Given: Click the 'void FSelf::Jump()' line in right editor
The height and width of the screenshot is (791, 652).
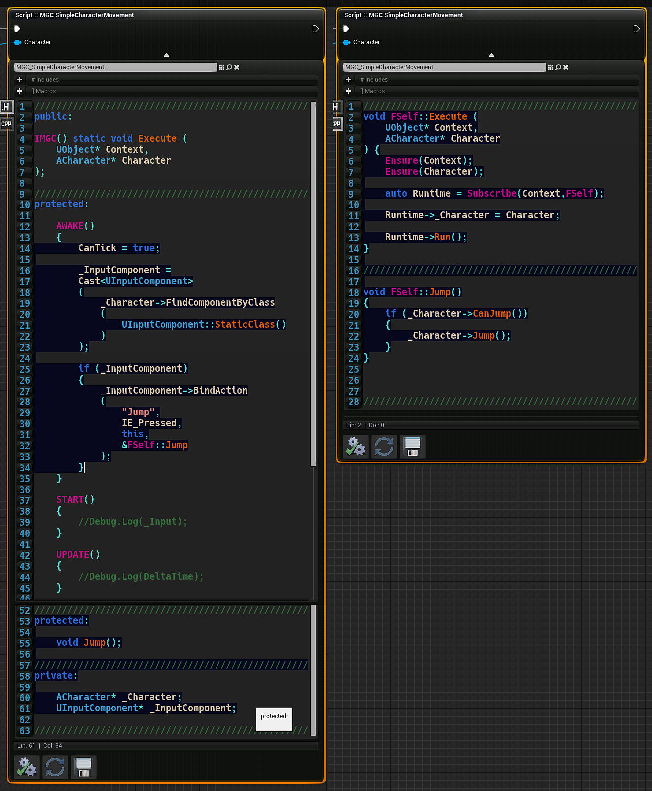Looking at the screenshot, I should 413,292.
